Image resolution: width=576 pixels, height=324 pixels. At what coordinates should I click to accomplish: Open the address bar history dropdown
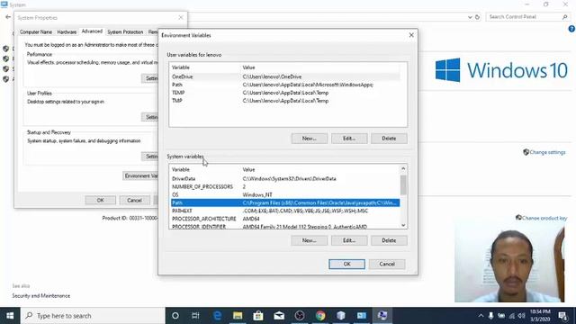470,17
